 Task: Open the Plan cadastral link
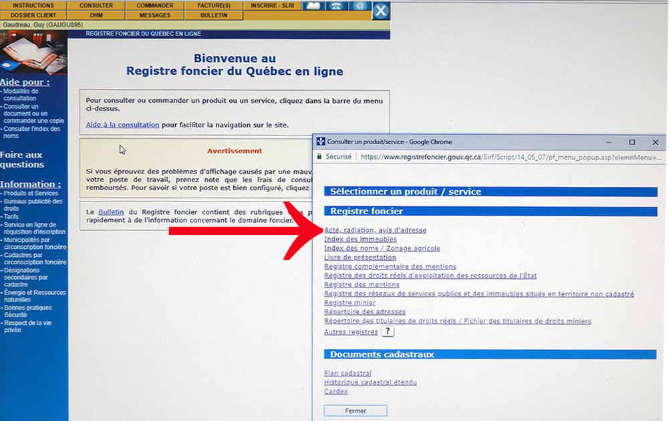[x=348, y=373]
